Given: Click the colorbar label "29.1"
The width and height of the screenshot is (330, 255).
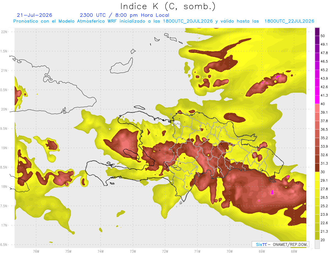Looking at the screenshot, I should point(324,180).
